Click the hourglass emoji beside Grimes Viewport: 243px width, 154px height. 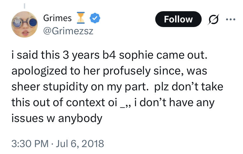81,18
